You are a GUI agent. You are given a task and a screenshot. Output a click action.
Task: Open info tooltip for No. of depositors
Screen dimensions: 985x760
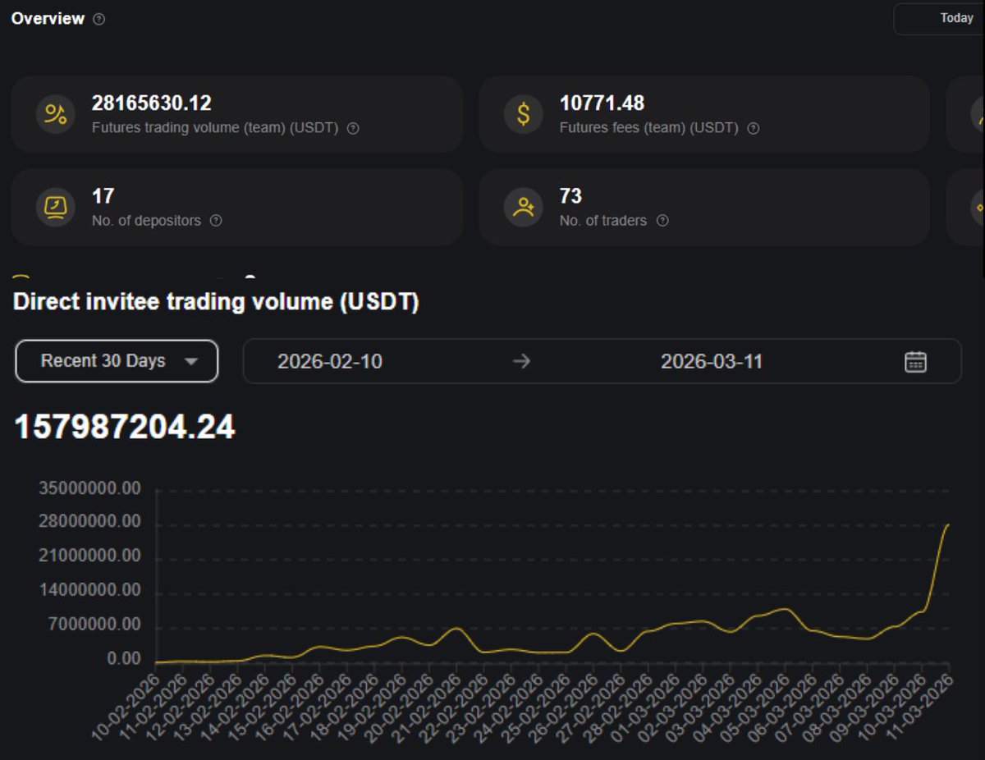pos(216,221)
